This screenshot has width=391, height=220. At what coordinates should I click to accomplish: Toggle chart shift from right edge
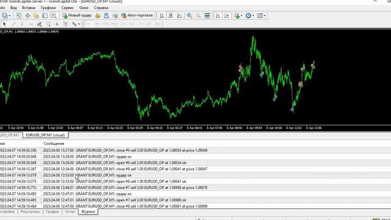tap(217, 15)
